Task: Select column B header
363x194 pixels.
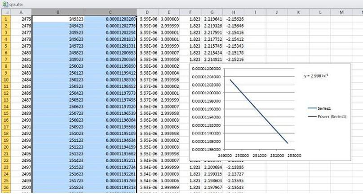Action: click(x=58, y=12)
